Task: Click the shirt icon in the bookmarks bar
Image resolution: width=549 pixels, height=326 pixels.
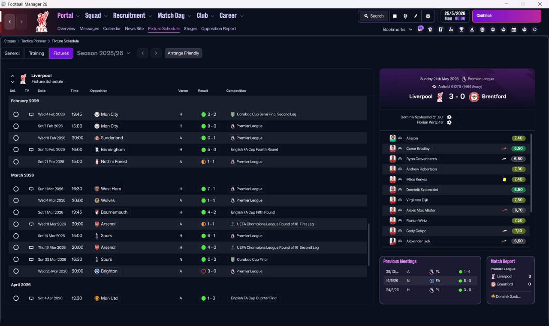Action: [x=430, y=30]
